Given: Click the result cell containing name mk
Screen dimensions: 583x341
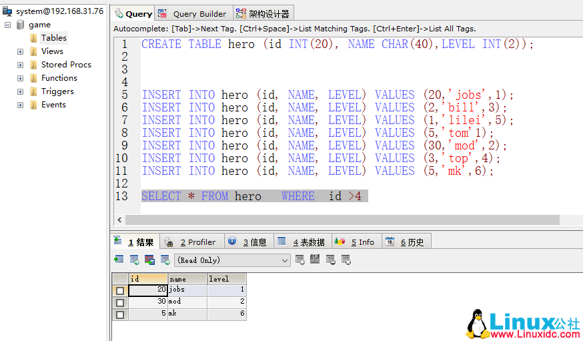Looking at the screenshot, I should [187, 314].
